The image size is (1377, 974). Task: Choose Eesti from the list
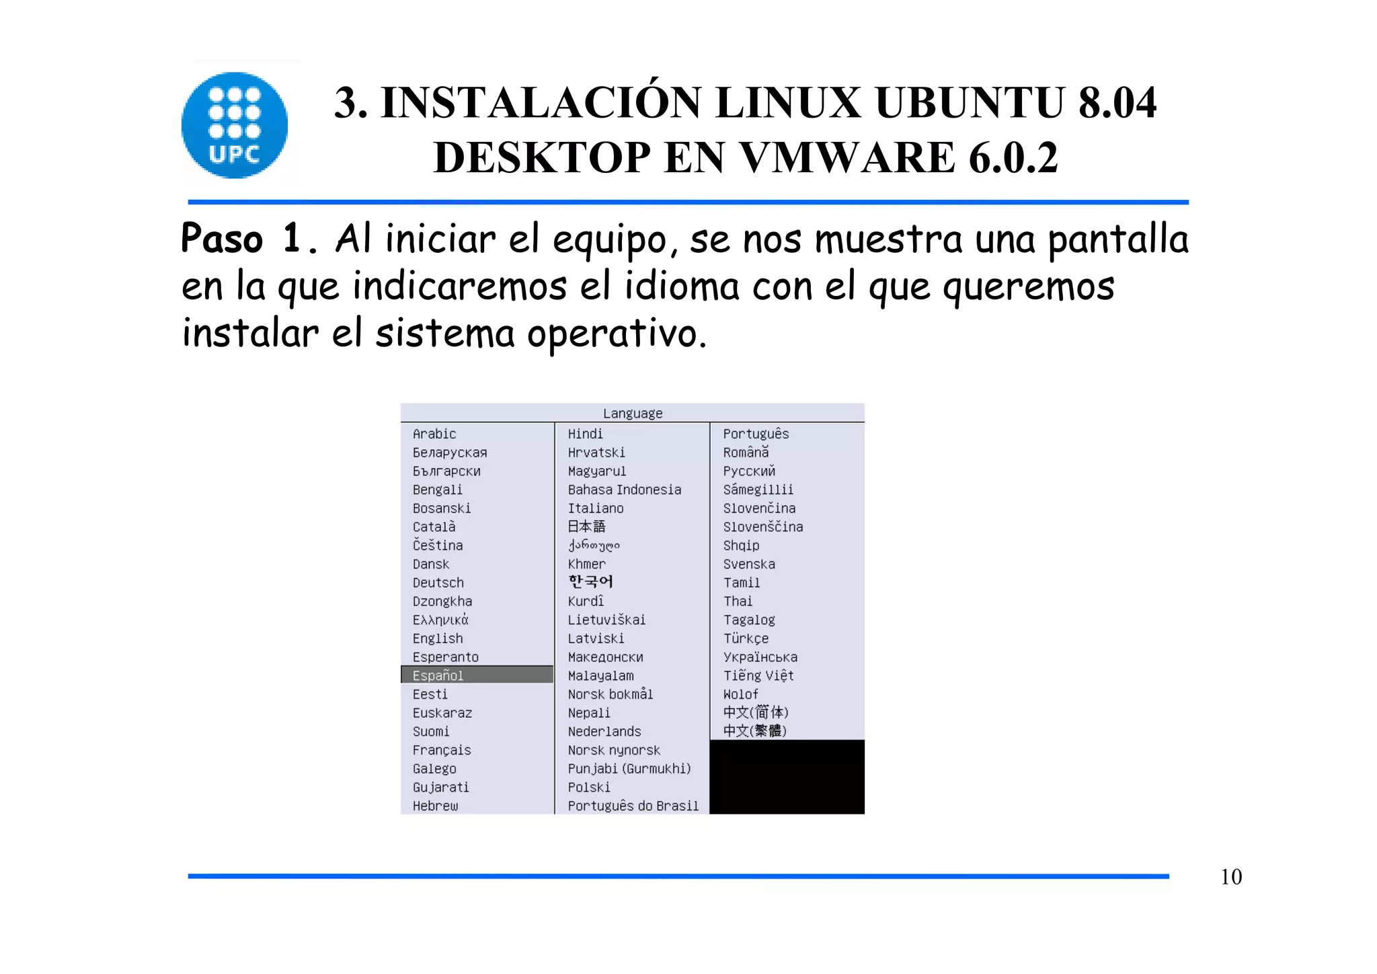coord(430,694)
